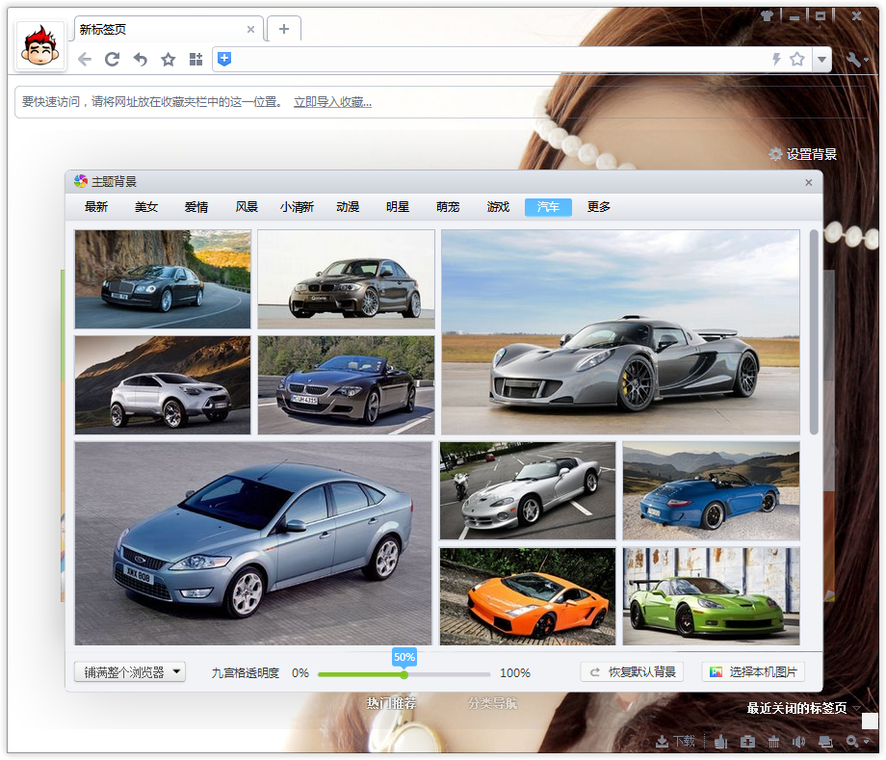This screenshot has height=760, width=886.
Task: Select the 最新 category tab
Action: 96,207
